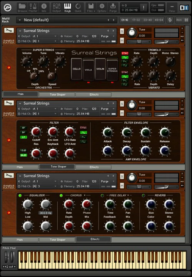Viewport: 192px width, 277px height.
Task: Select the square waveform for filter LFO
Action: click(83, 142)
